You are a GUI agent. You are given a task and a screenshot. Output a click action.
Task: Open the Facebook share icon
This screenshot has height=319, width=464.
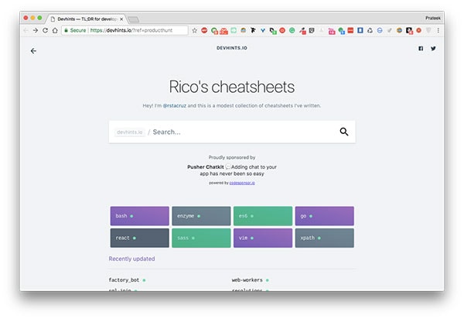pyautogui.click(x=421, y=48)
